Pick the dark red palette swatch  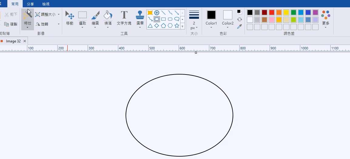pyautogui.click(x=264, y=12)
